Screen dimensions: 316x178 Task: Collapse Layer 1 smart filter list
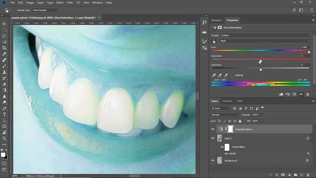[311, 138]
